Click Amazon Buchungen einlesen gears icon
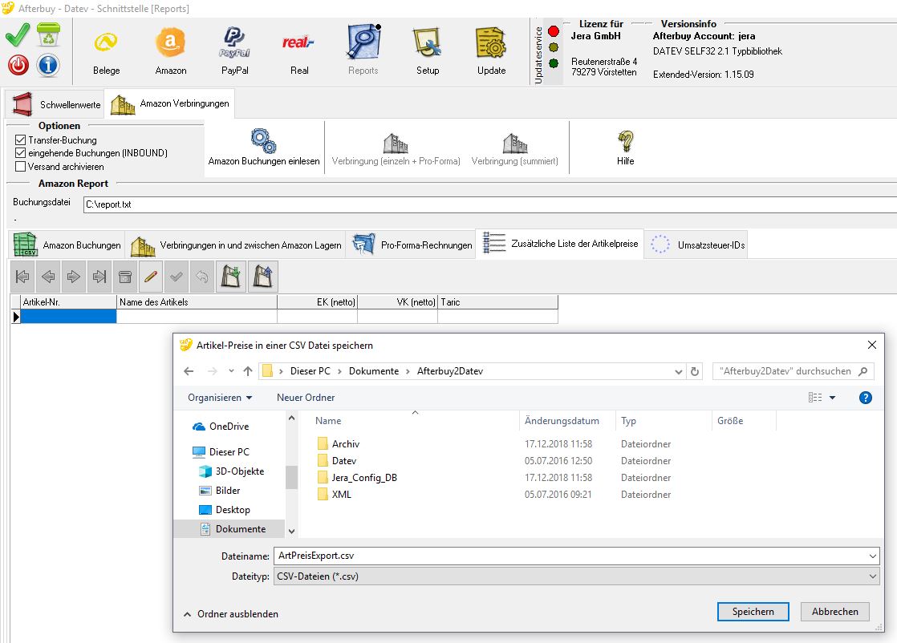This screenshot has width=897, height=643. coord(264,140)
